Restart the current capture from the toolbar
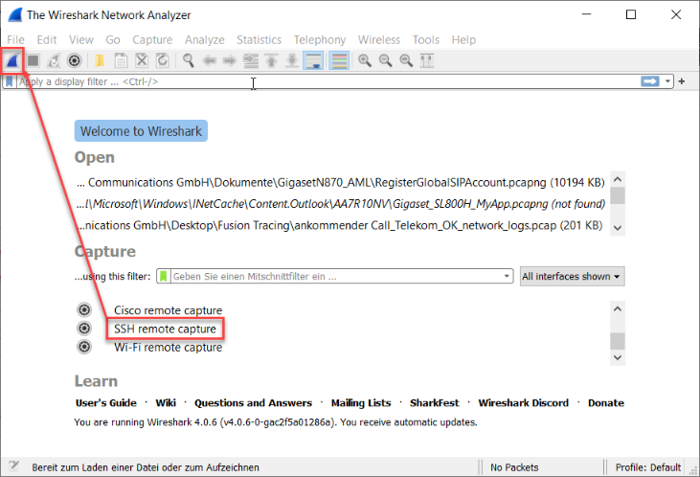This screenshot has height=477, width=700. tap(54, 60)
